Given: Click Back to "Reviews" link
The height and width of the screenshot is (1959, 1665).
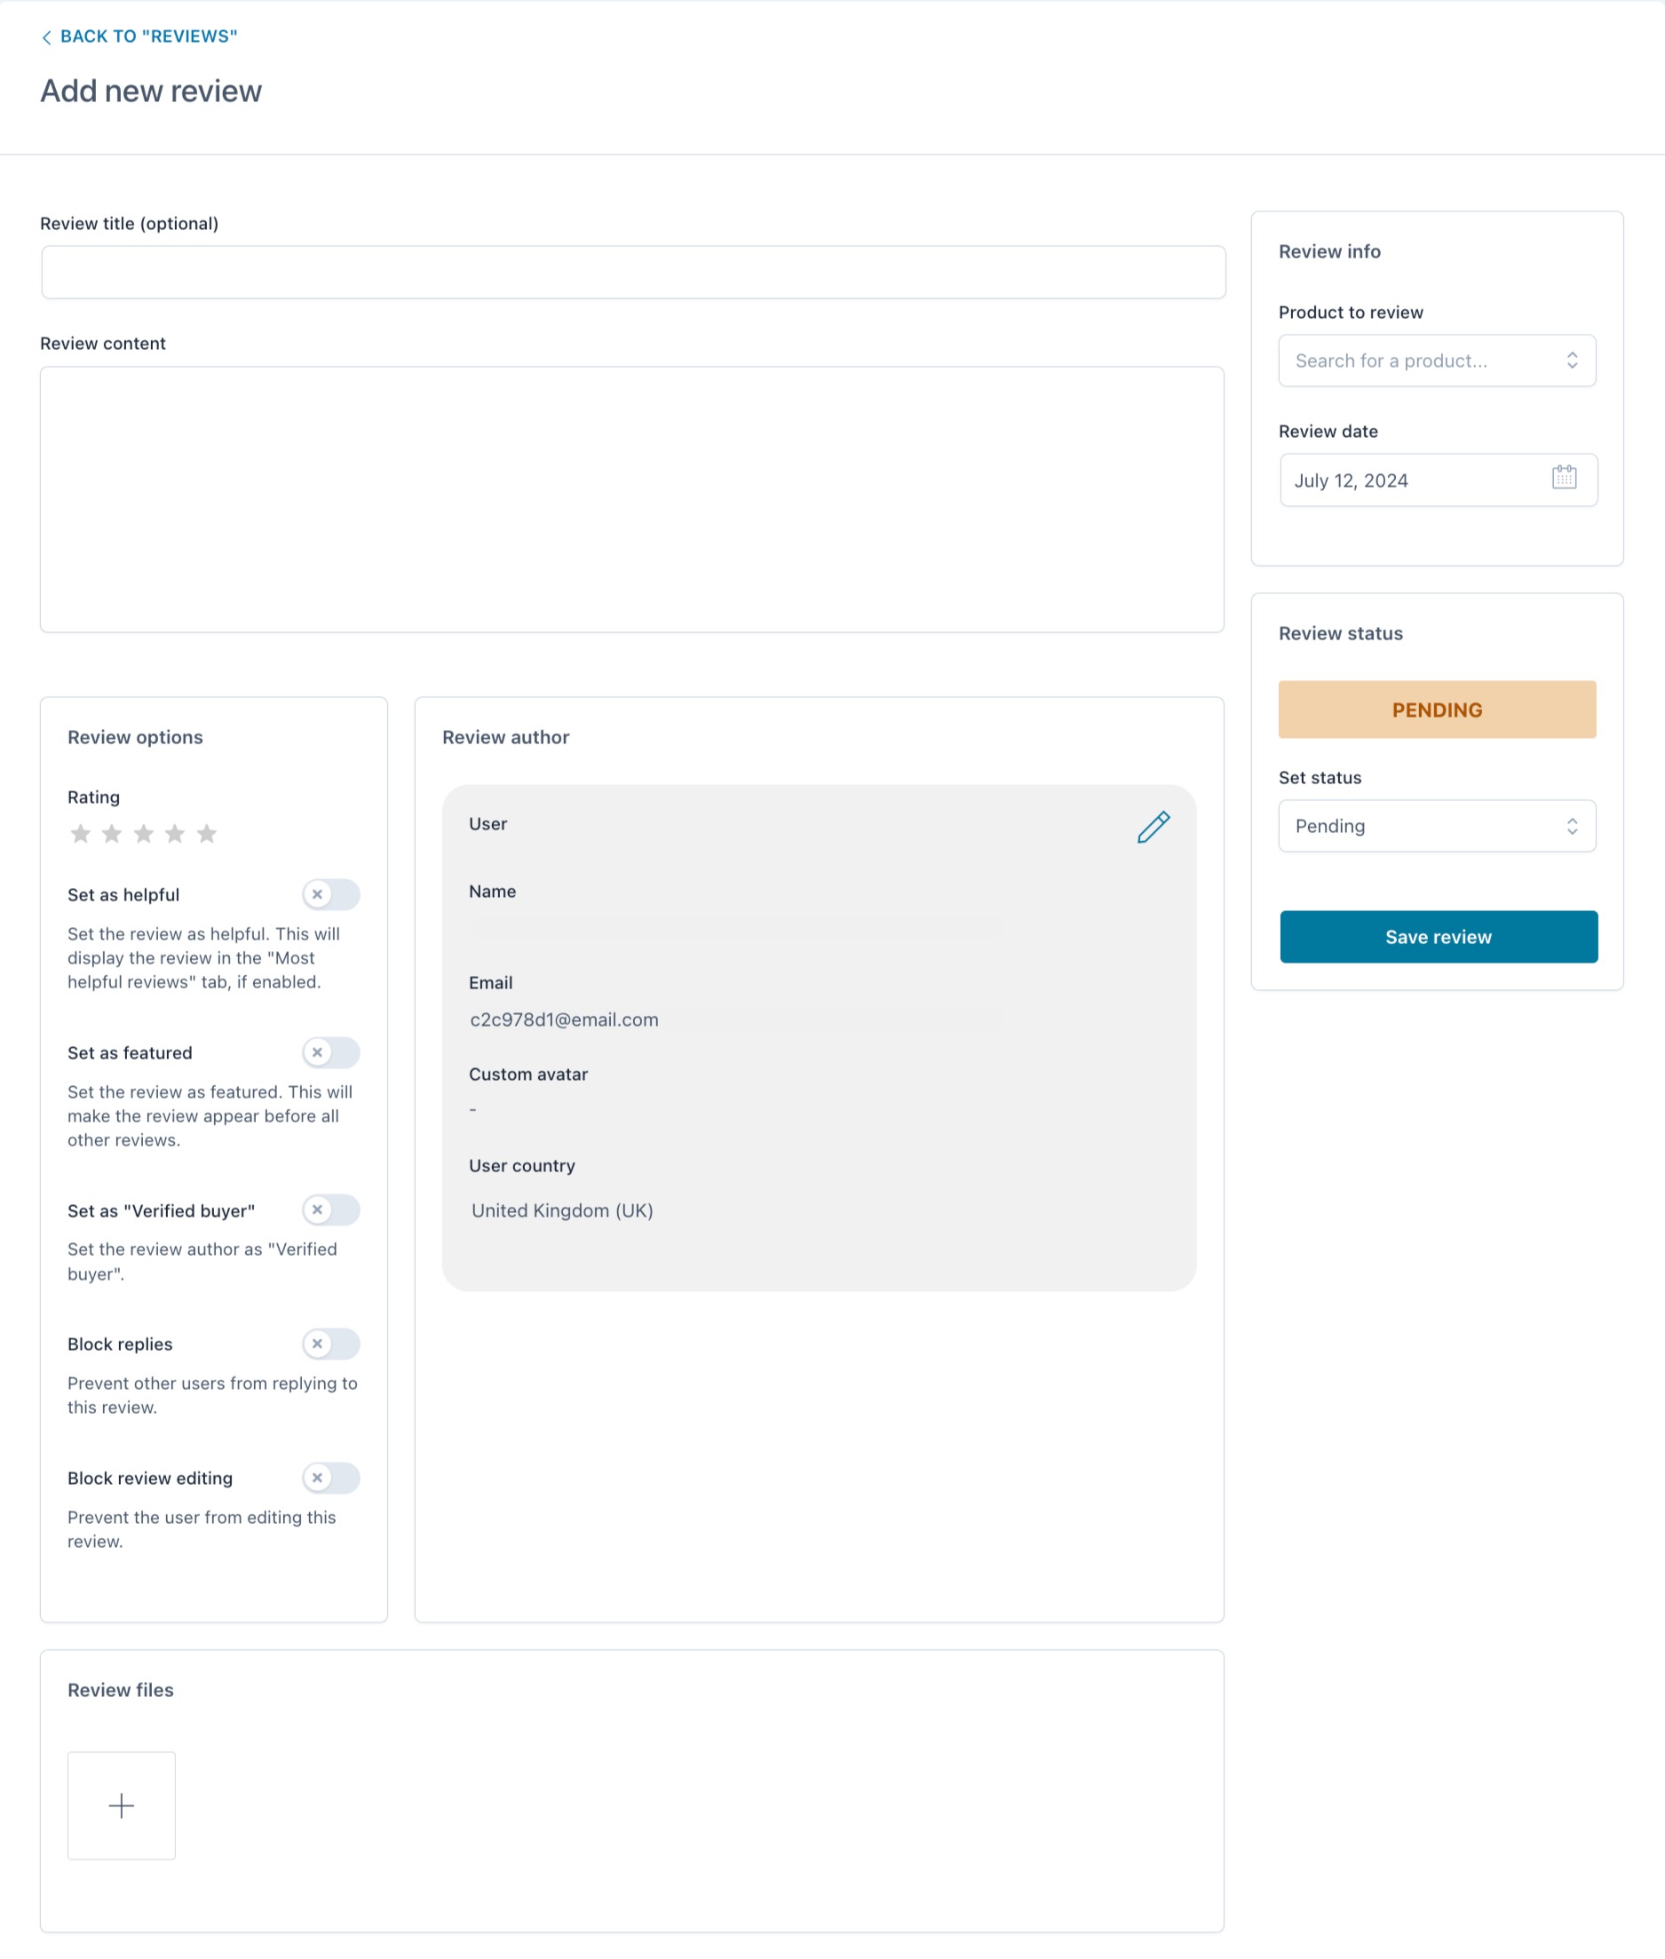Looking at the screenshot, I should [139, 36].
